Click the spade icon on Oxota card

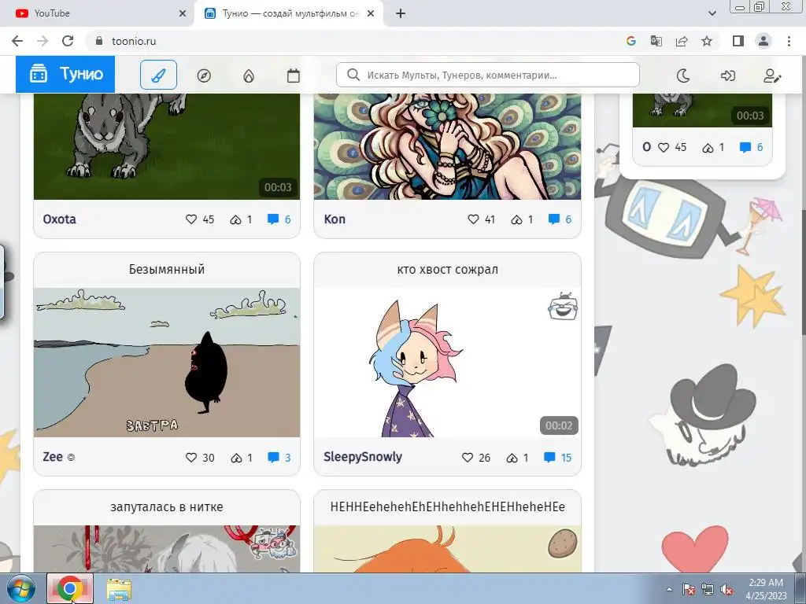[x=235, y=220]
